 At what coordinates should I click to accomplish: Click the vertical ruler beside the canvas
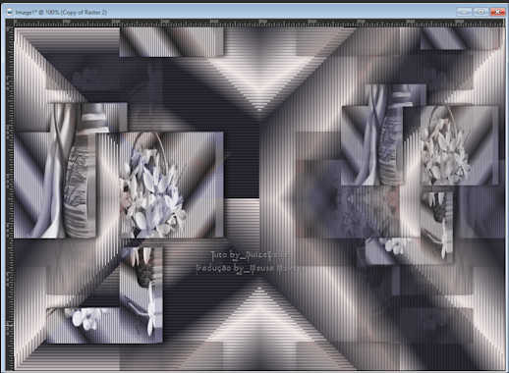pyautogui.click(x=10, y=198)
